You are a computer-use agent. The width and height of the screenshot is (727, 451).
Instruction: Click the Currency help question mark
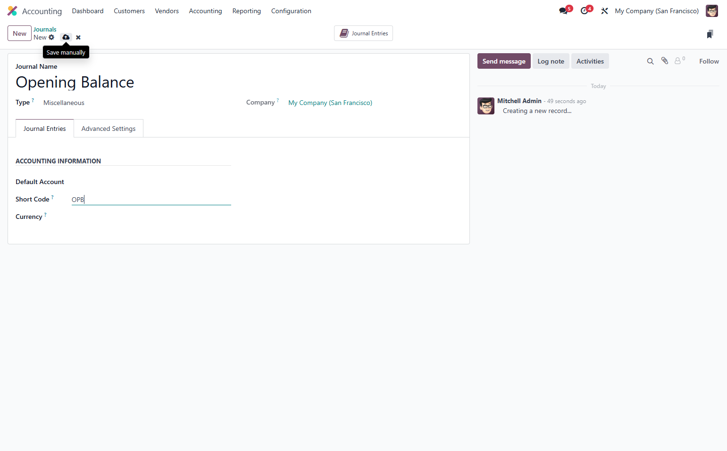45,215
